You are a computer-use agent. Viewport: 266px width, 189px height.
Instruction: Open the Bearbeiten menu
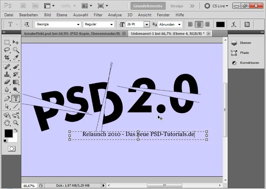click(x=29, y=15)
